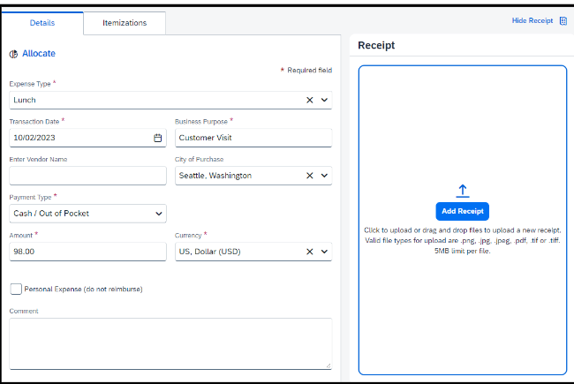The height and width of the screenshot is (384, 574).
Task: Open the Transaction Date calendar picker icon
Action: tap(157, 138)
